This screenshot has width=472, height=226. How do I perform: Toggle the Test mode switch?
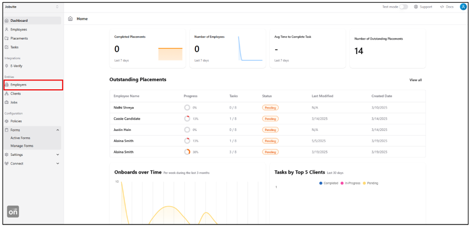coord(403,7)
